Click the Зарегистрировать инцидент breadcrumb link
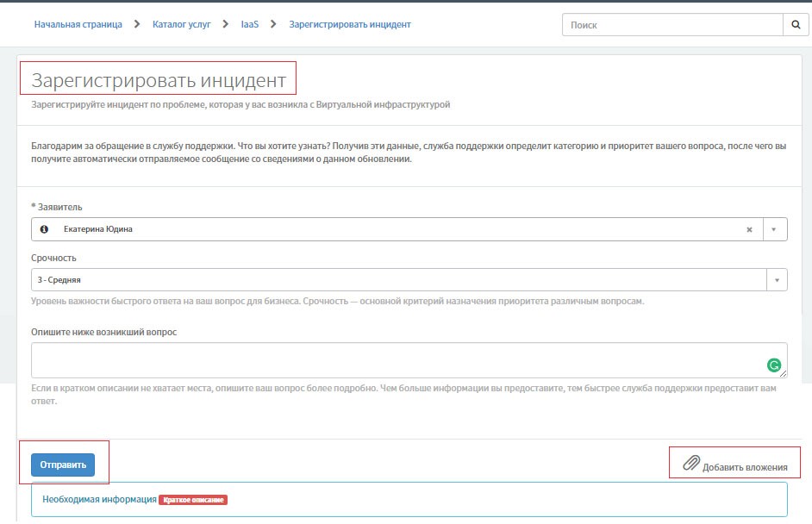 pos(350,25)
